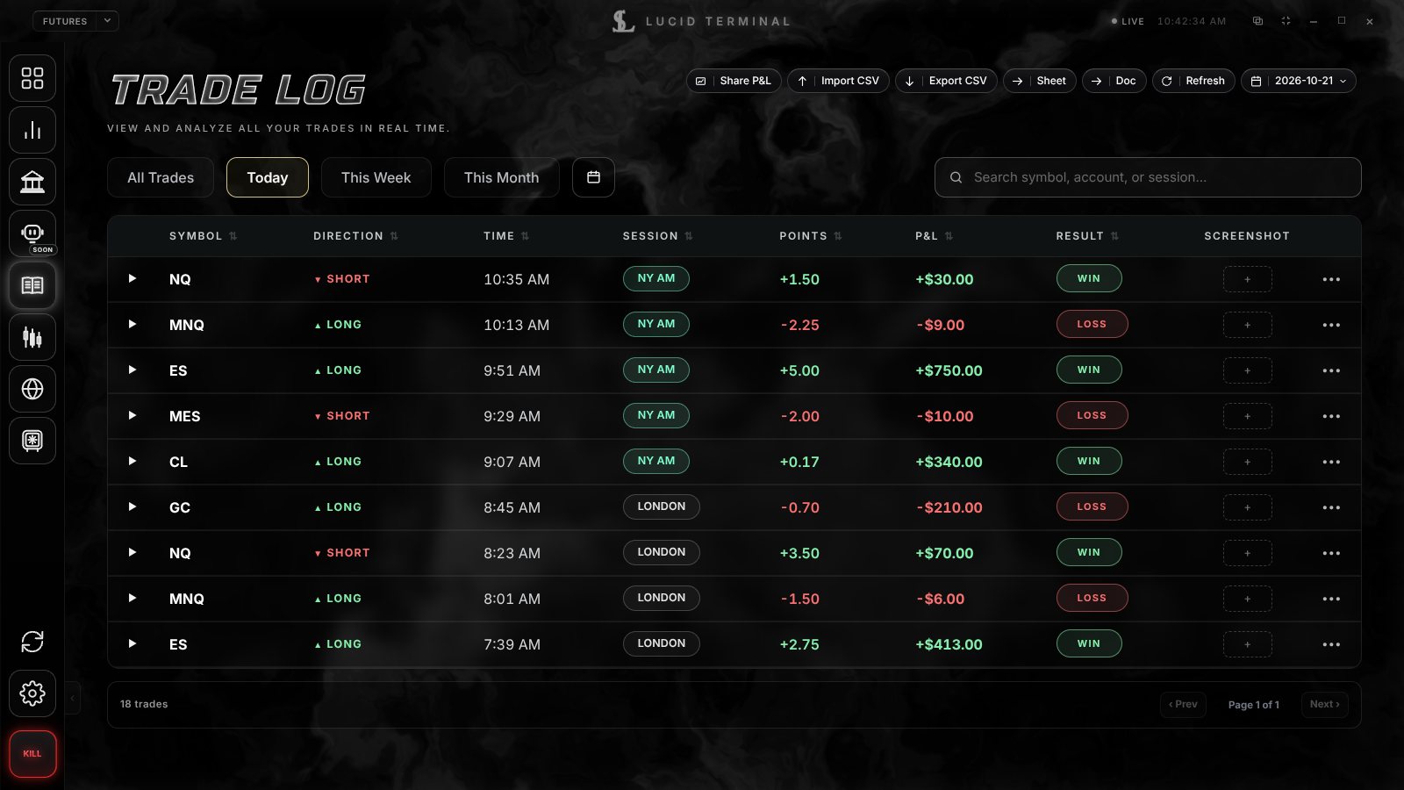Open the globe icon in sidebar
Viewport: 1404px width, 790px height.
[x=32, y=389]
